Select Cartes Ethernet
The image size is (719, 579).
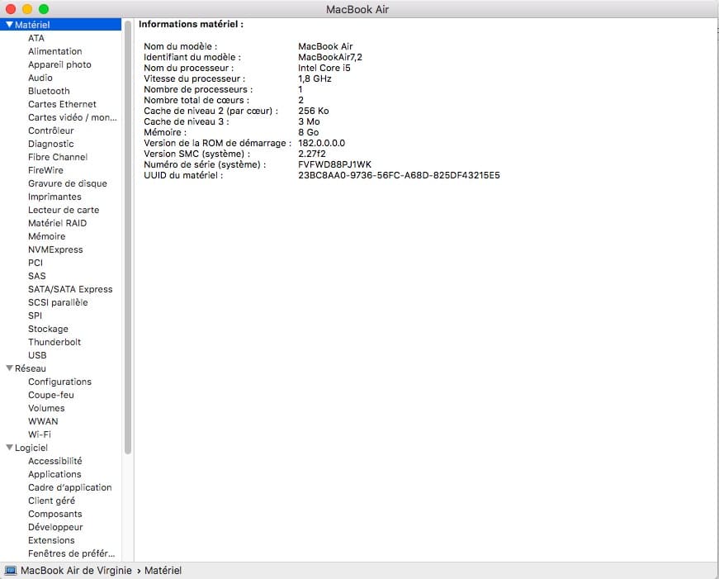63,104
